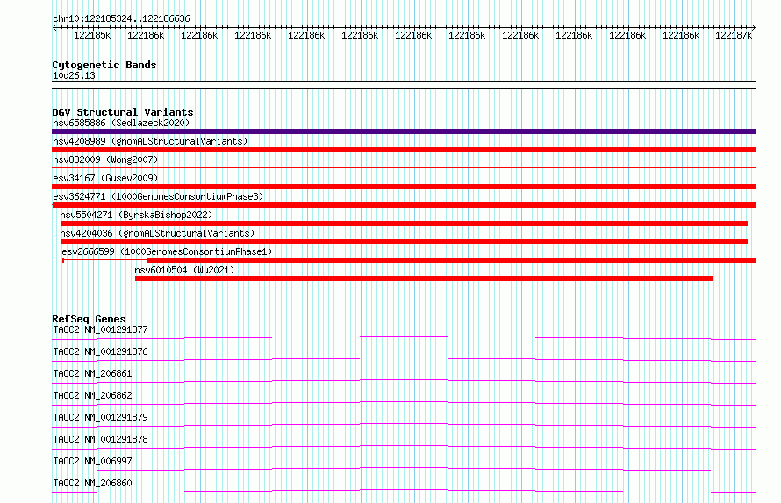Open transcript TACC2|NM_206860
This screenshot has width=781, height=503.
pyautogui.click(x=92, y=483)
